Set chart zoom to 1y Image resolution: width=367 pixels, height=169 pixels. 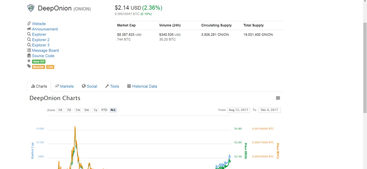pos(95,110)
